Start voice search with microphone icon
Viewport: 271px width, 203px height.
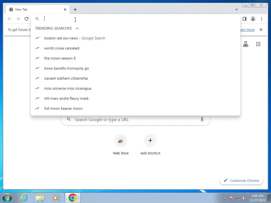202,119
